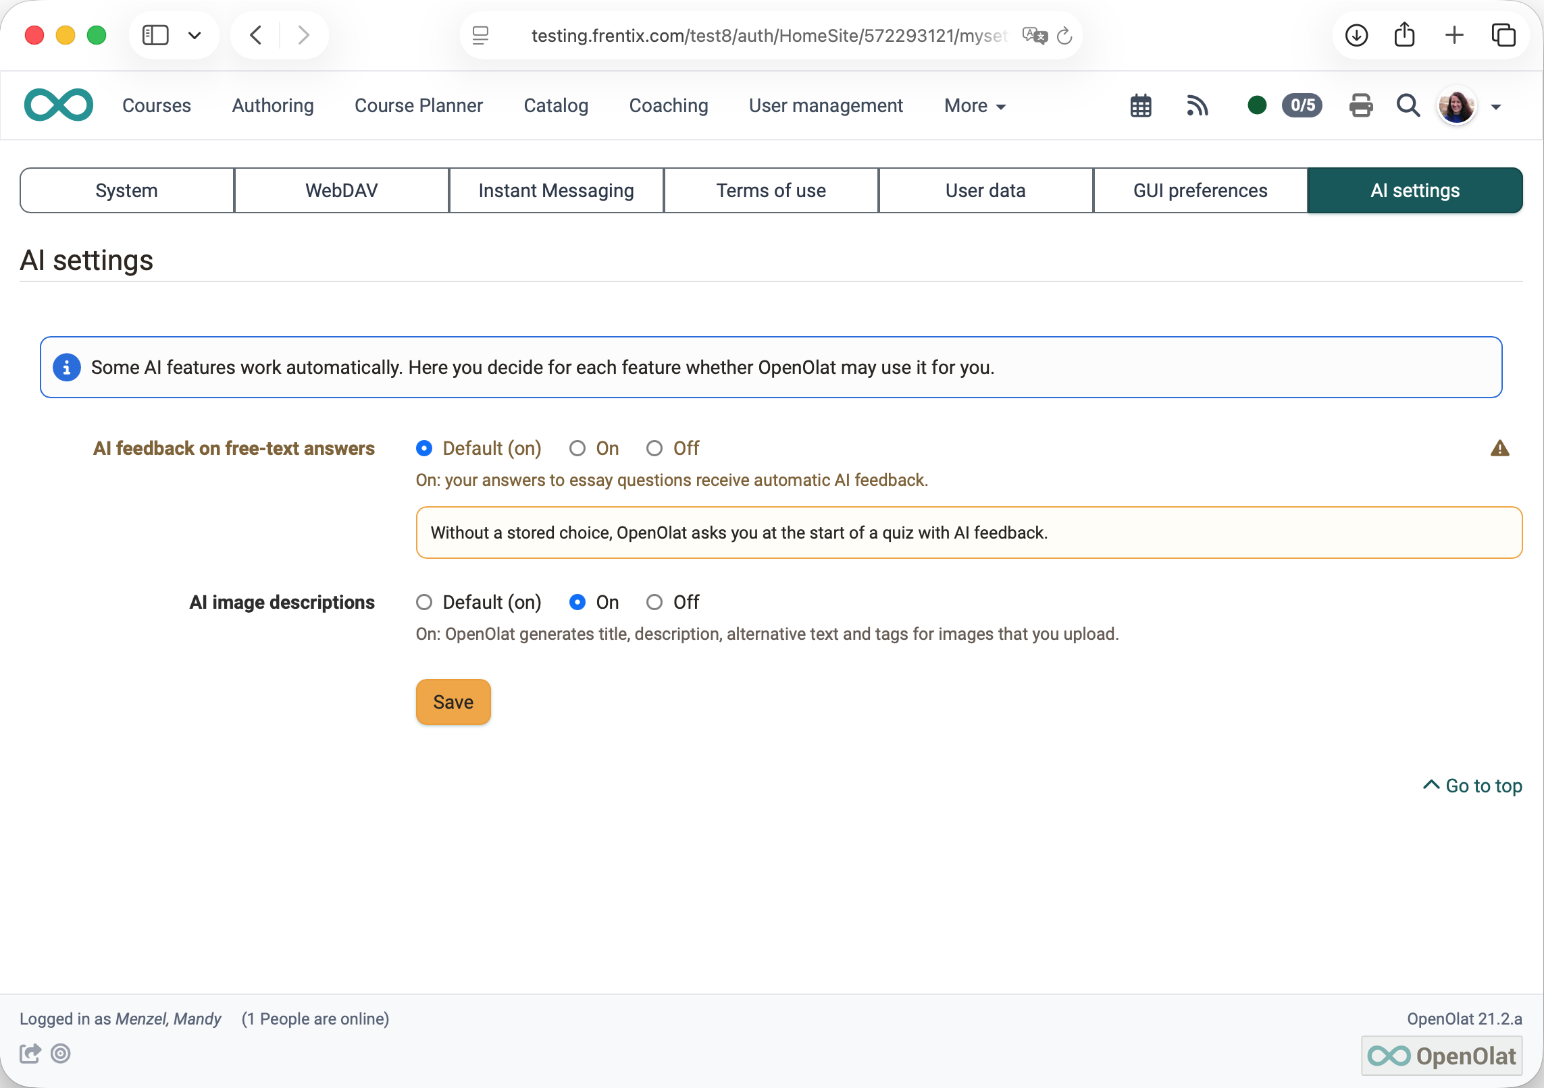Click the browser forward arrow
The height and width of the screenshot is (1088, 1544).
tap(304, 35)
